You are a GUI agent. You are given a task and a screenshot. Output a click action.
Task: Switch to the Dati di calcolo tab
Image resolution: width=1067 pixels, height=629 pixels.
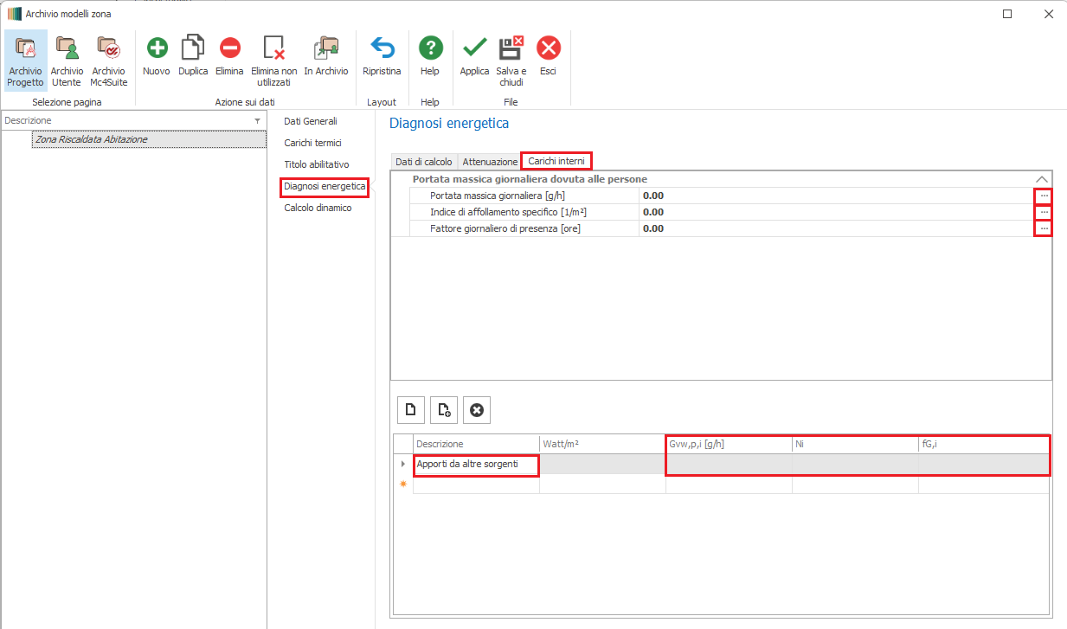423,162
